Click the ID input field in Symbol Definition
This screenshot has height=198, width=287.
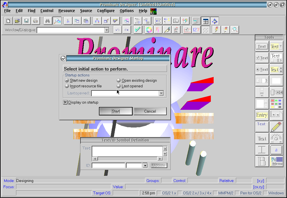click(x=108, y=165)
